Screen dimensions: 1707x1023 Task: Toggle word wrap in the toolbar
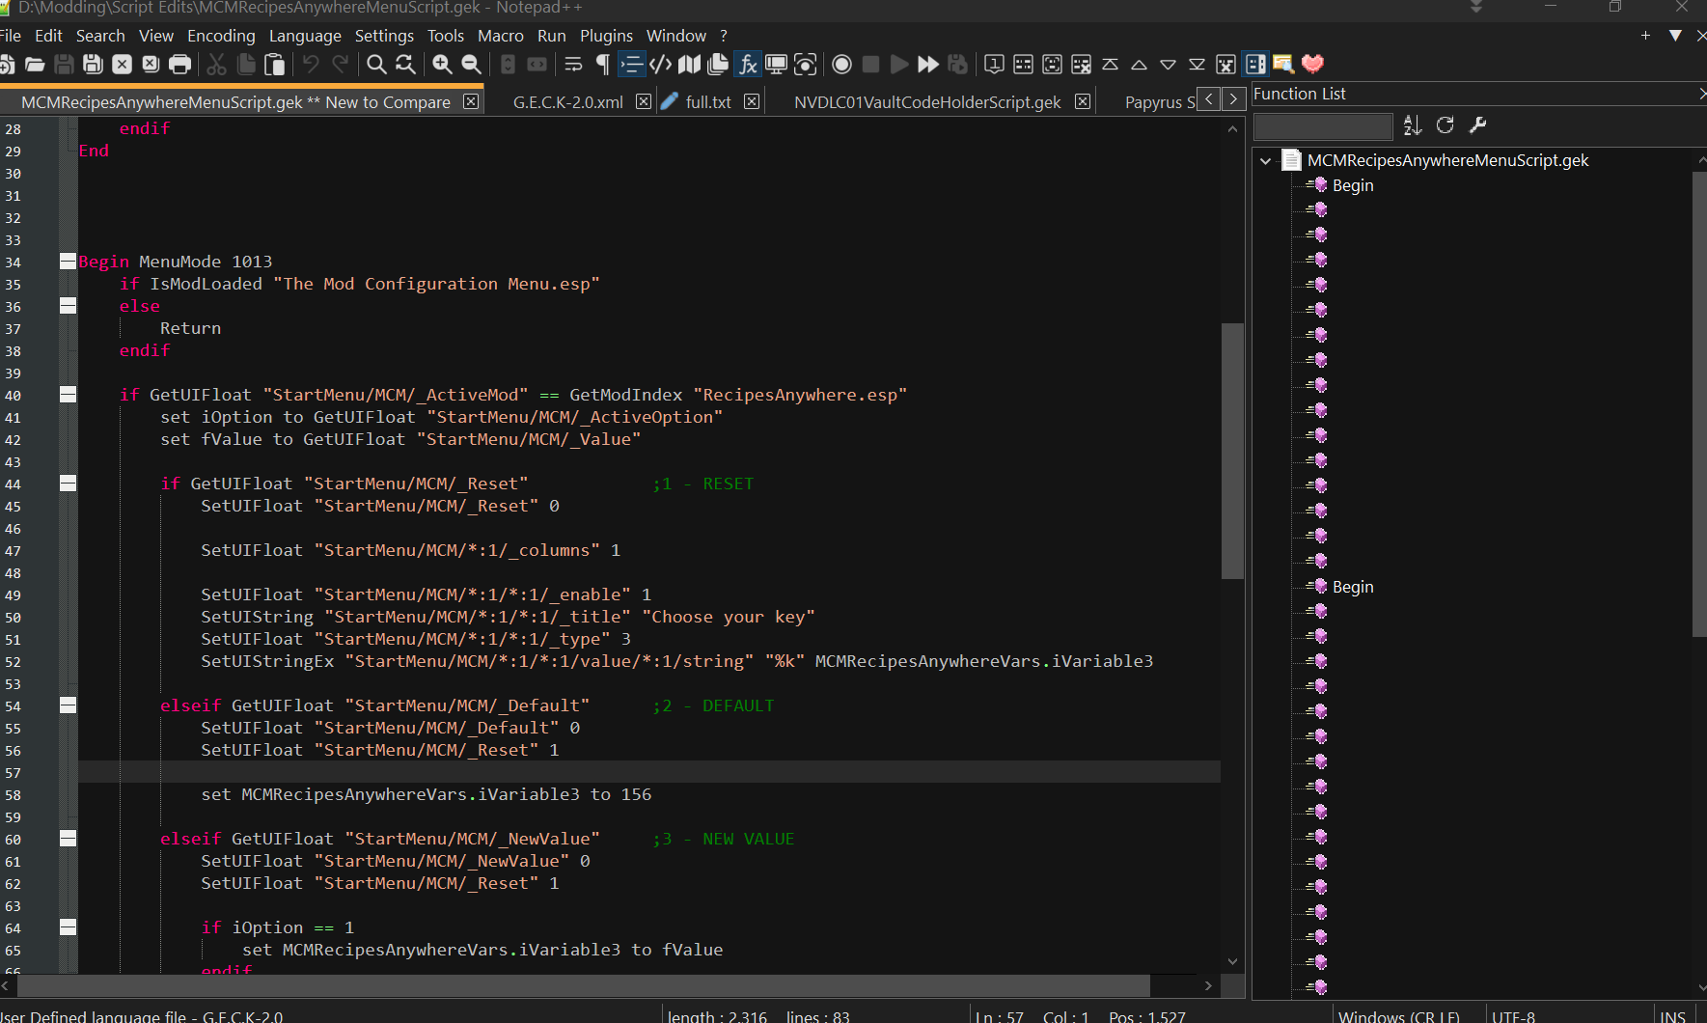573,65
